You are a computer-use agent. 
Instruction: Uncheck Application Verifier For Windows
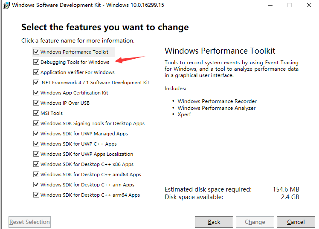point(36,72)
